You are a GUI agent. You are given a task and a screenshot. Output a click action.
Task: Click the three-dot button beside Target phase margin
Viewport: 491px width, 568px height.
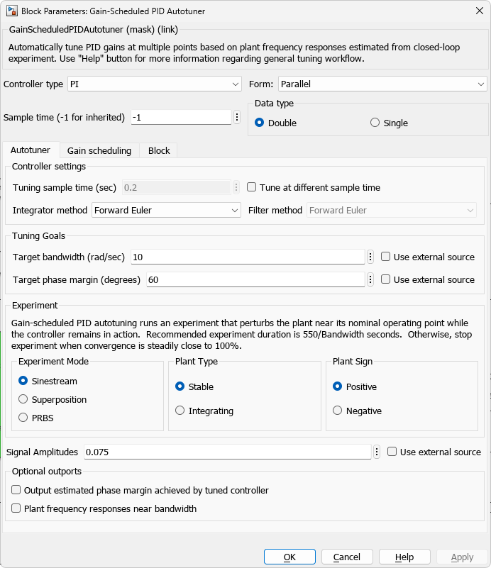pos(370,279)
